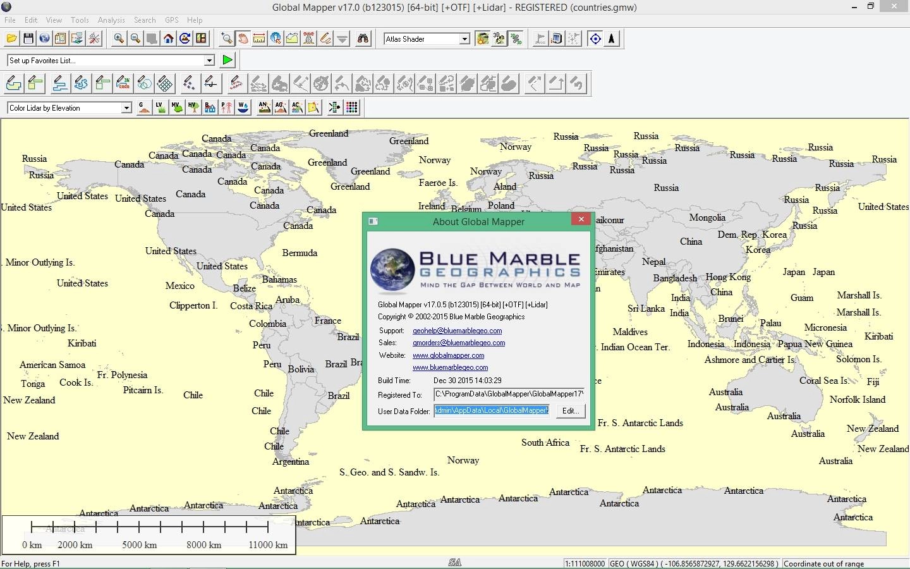
Task: Select the View Shed tower tool
Action: tap(308, 39)
